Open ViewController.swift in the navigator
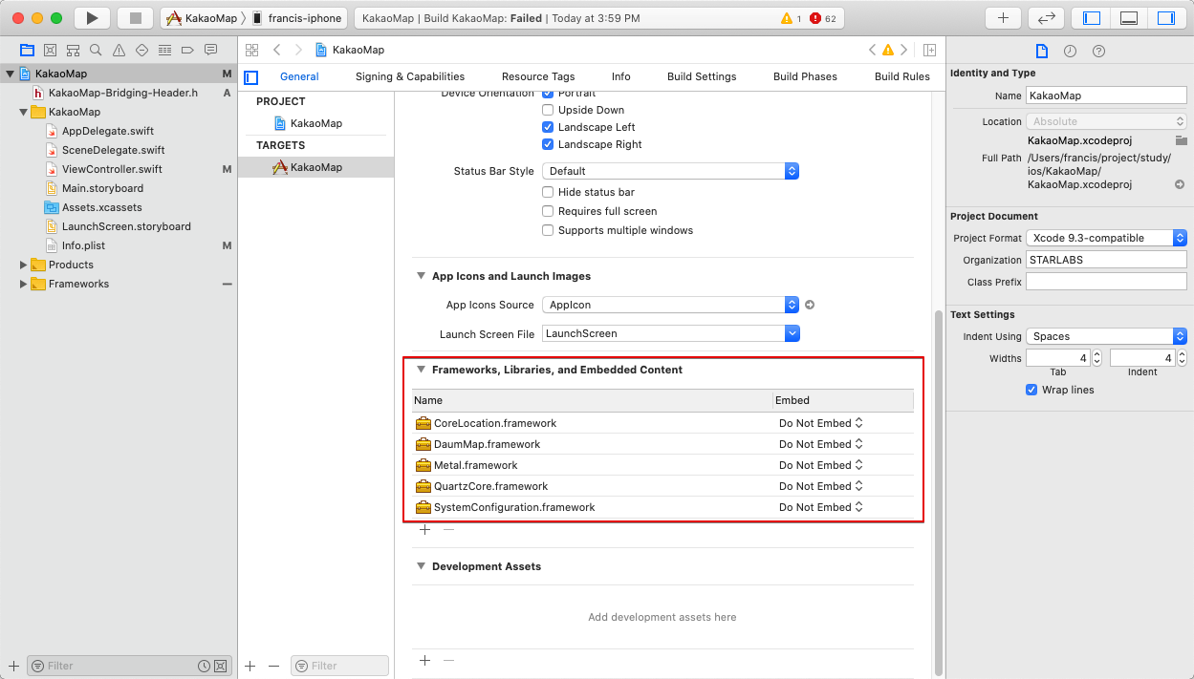 (112, 169)
